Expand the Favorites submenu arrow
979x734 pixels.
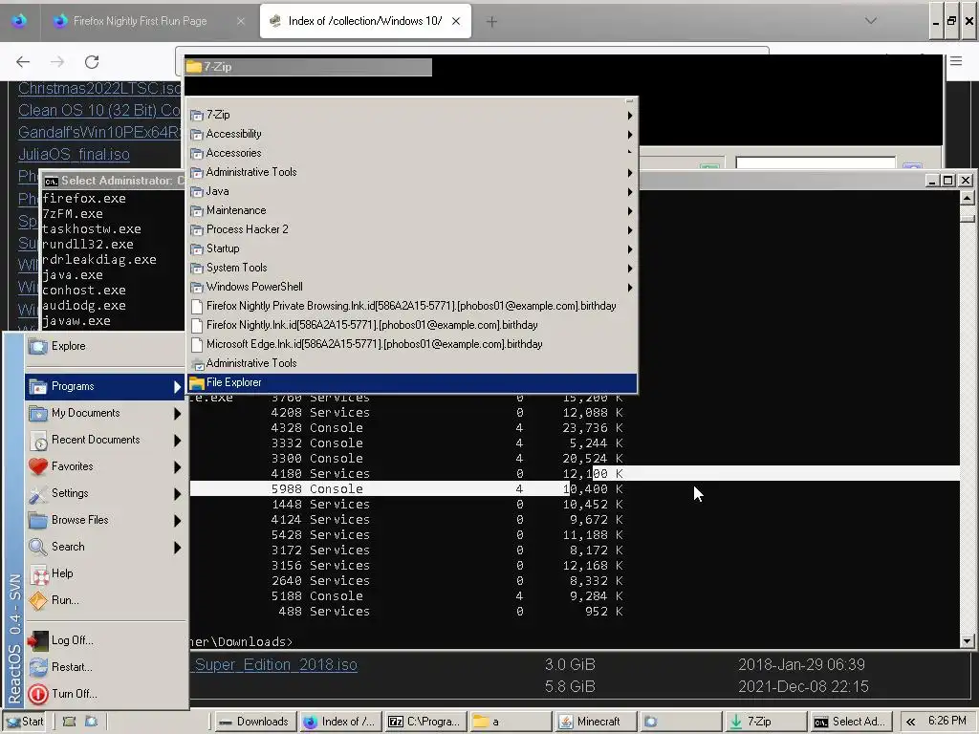(177, 466)
